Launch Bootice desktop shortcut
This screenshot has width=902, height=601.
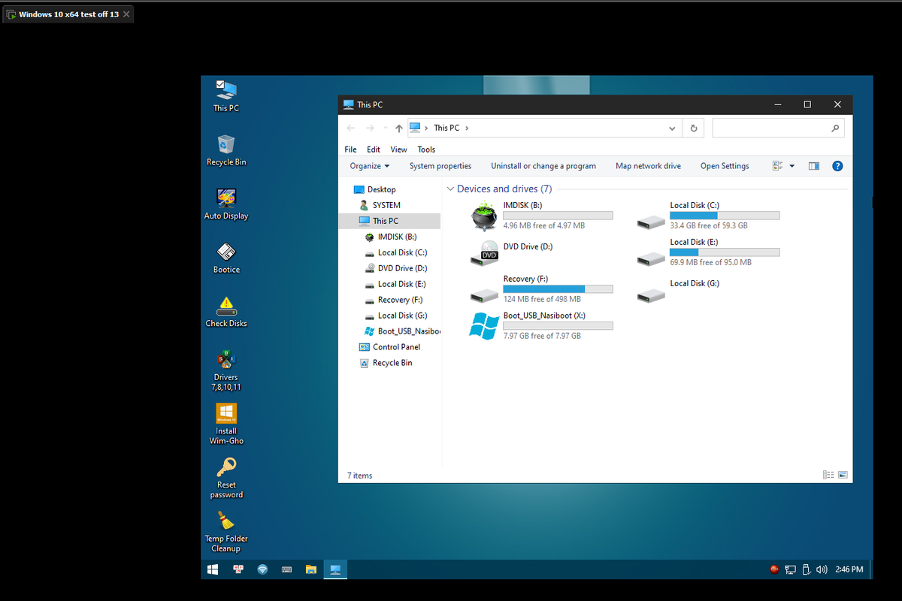(226, 258)
